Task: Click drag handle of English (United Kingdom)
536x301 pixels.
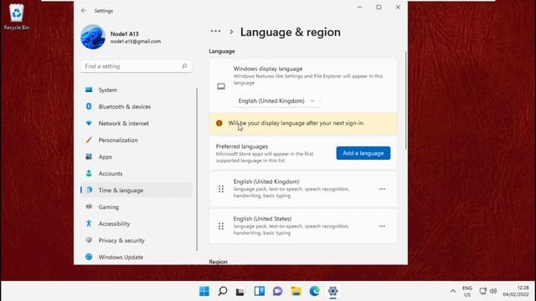Action: click(x=221, y=189)
